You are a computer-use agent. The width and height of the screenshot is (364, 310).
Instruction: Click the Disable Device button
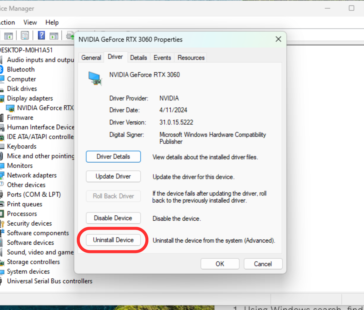pyautogui.click(x=113, y=218)
